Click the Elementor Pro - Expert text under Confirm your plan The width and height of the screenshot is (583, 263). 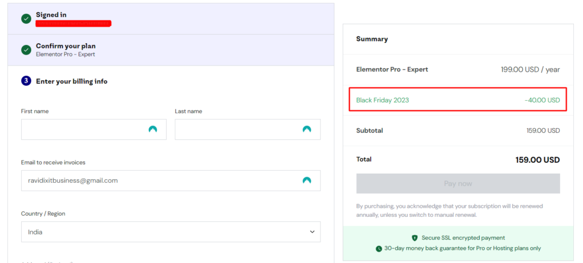(x=65, y=54)
